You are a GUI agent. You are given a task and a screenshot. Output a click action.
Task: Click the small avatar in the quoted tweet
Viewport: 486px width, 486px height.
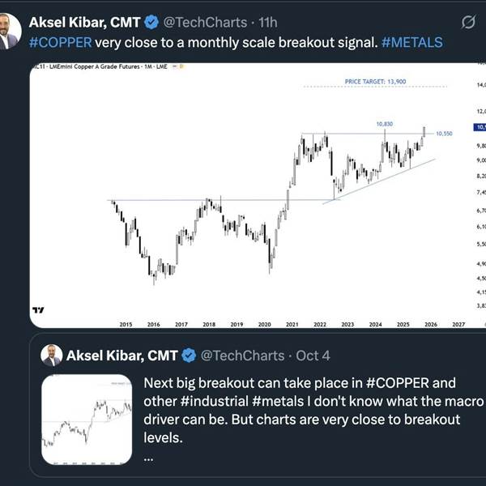coord(52,355)
